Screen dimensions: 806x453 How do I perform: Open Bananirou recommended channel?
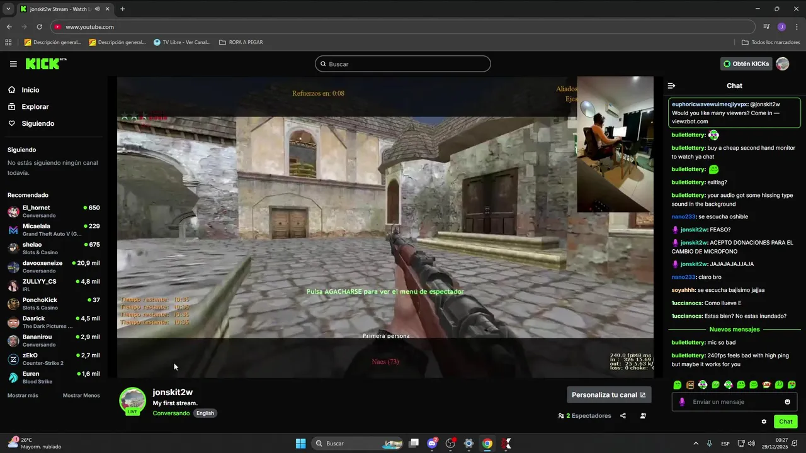click(54, 340)
